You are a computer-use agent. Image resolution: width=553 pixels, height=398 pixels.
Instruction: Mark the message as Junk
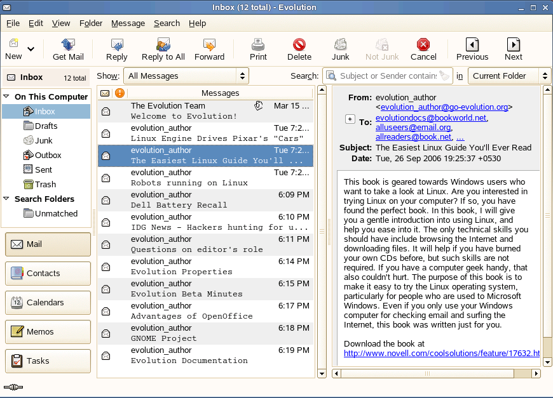pos(341,49)
